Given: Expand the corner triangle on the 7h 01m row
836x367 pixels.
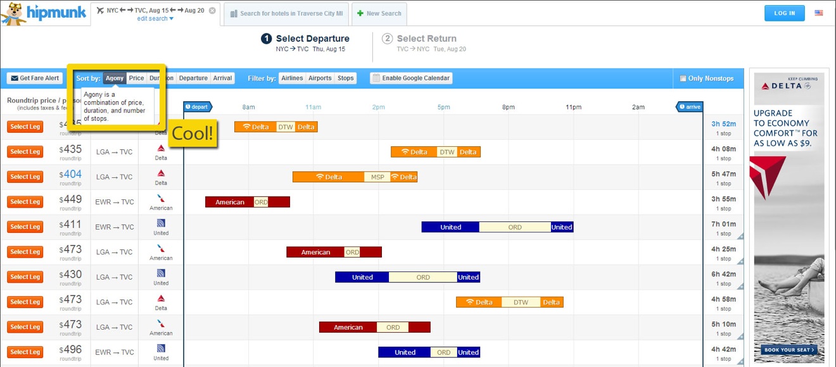Looking at the screenshot, I should (740, 236).
